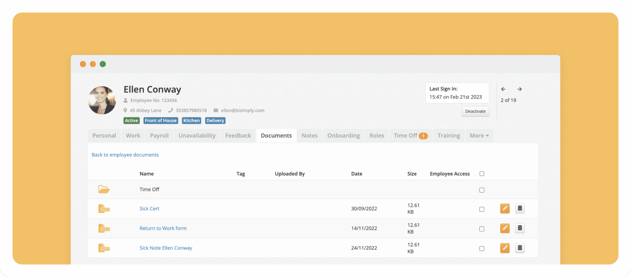Viewport: 631px width, 277px height.
Task: Click the DOCX icon beside Sick Cert
Action: tap(104, 208)
